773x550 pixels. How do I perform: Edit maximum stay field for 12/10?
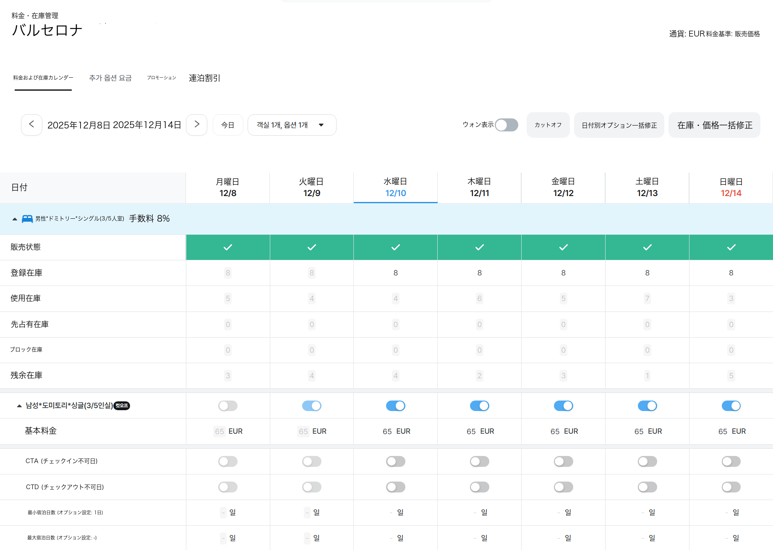point(392,538)
